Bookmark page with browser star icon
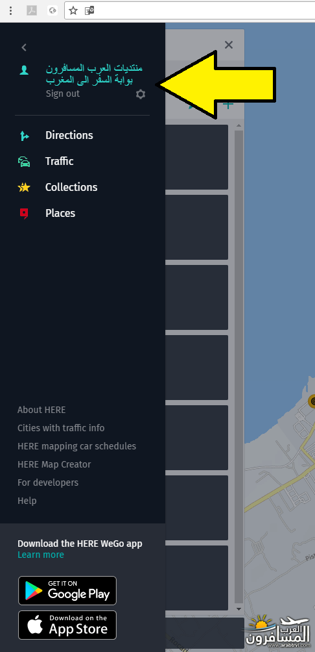 (x=73, y=11)
